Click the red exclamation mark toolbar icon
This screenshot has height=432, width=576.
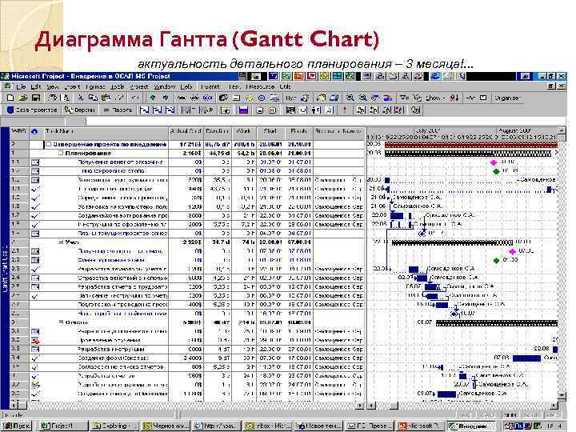344,110
